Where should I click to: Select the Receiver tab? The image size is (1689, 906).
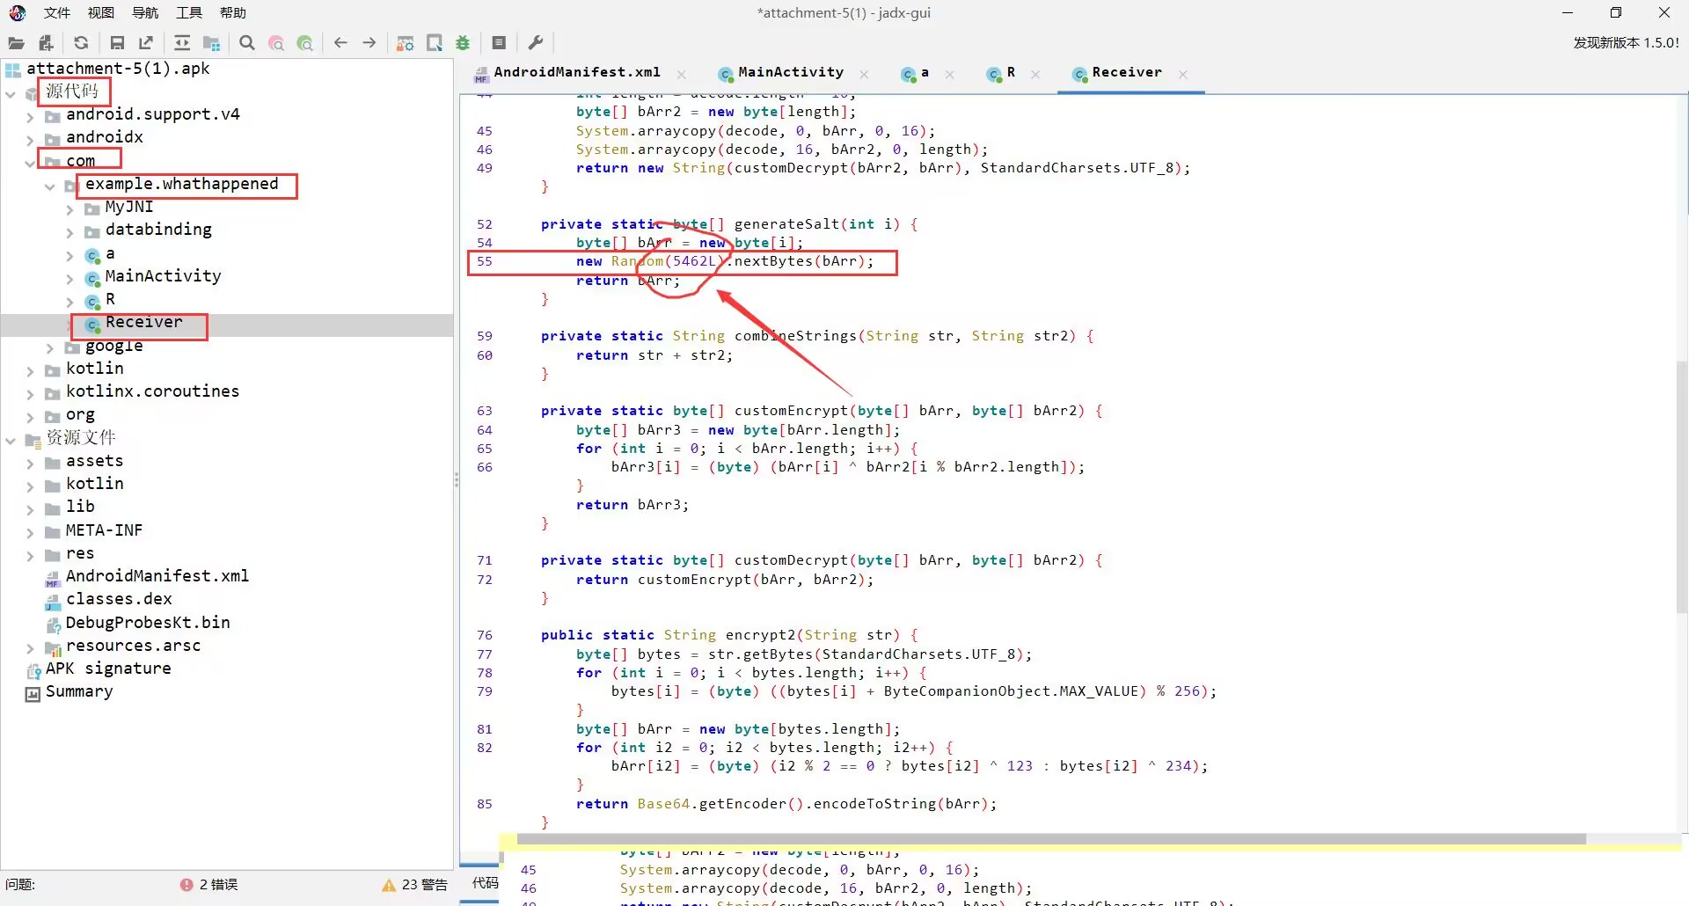click(1126, 72)
